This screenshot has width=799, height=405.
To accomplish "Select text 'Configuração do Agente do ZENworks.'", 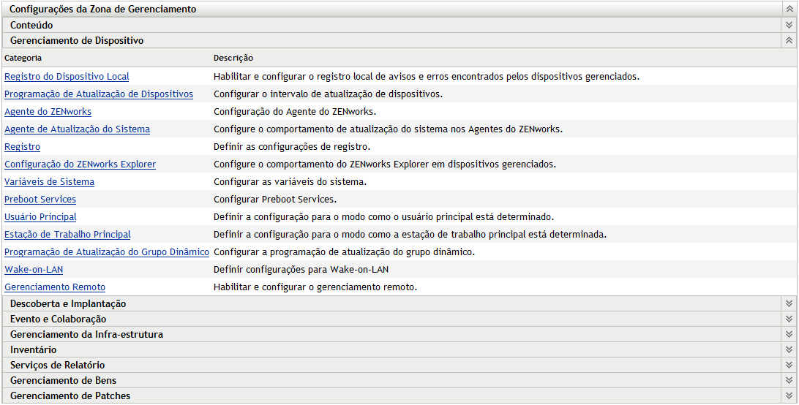I will pos(295,112).
